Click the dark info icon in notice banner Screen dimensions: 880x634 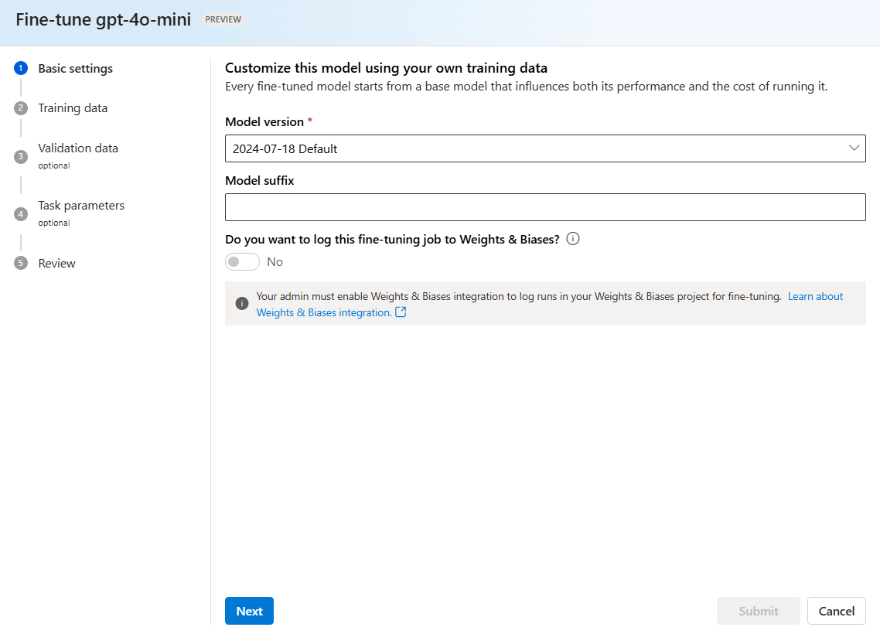click(242, 303)
